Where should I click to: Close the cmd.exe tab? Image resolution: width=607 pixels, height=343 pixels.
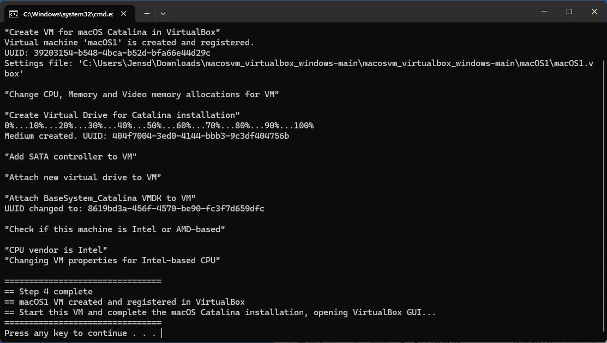click(123, 13)
